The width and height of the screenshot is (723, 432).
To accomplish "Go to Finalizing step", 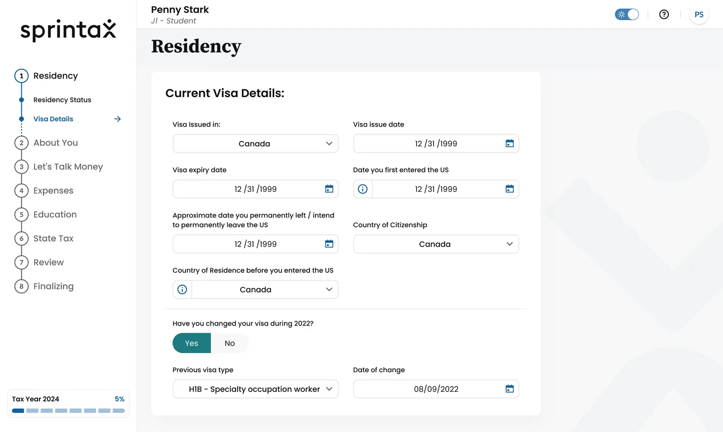I will tap(54, 286).
